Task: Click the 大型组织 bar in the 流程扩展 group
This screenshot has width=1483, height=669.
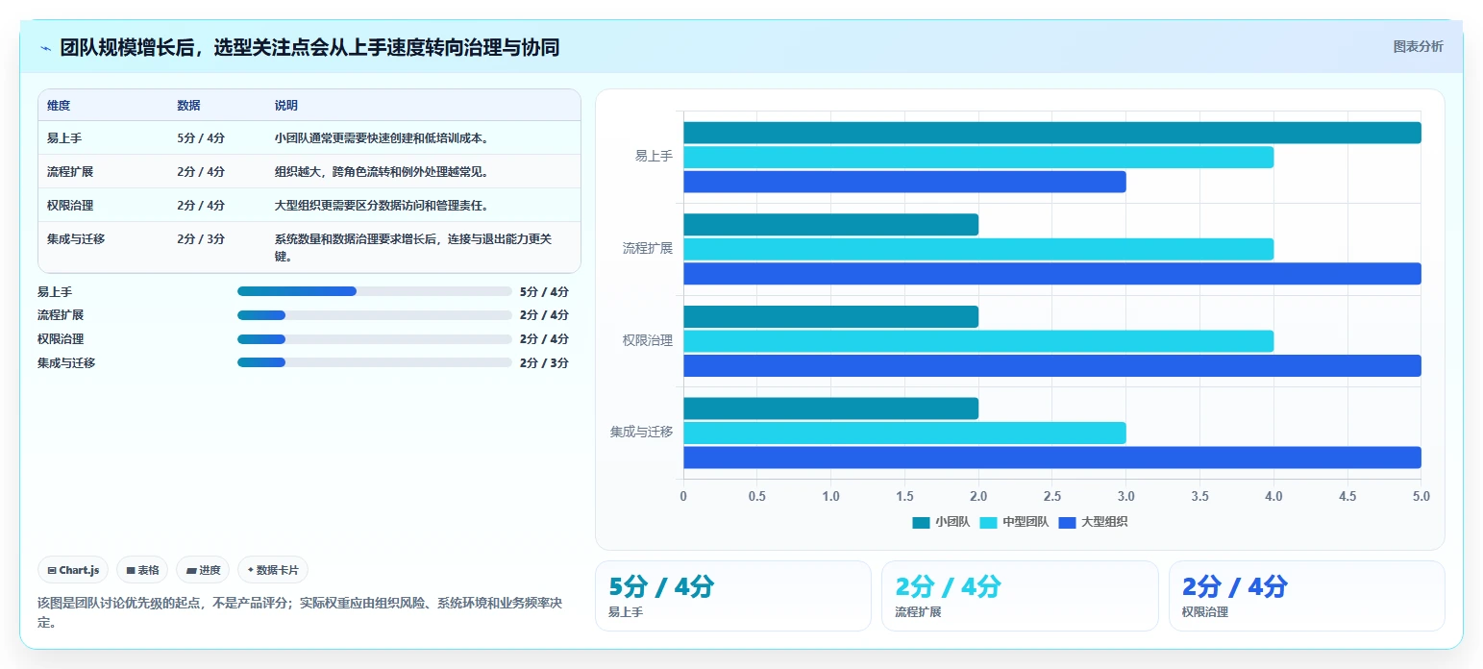Action: [x=1052, y=274]
